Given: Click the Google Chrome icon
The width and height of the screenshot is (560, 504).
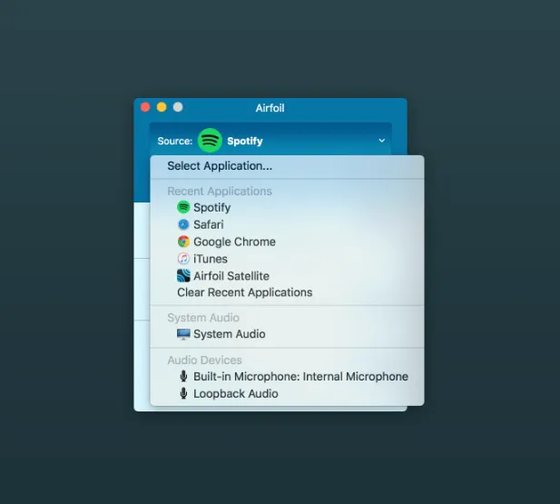Looking at the screenshot, I should (x=183, y=242).
